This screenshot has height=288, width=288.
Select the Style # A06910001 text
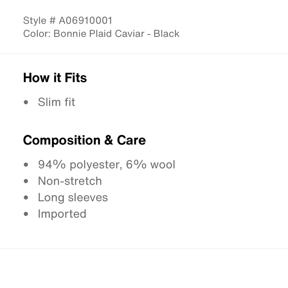click(68, 20)
